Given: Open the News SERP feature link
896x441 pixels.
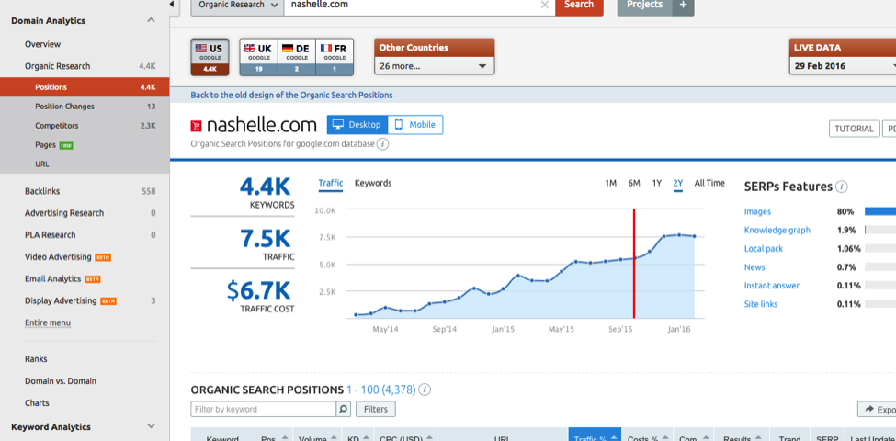Looking at the screenshot, I should pyautogui.click(x=754, y=267).
